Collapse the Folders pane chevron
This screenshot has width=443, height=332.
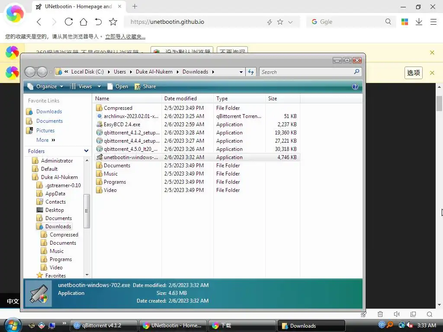86,151
